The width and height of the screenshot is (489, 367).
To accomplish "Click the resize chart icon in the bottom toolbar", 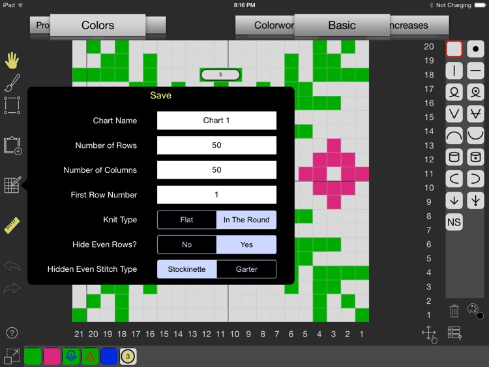I will click(12, 356).
